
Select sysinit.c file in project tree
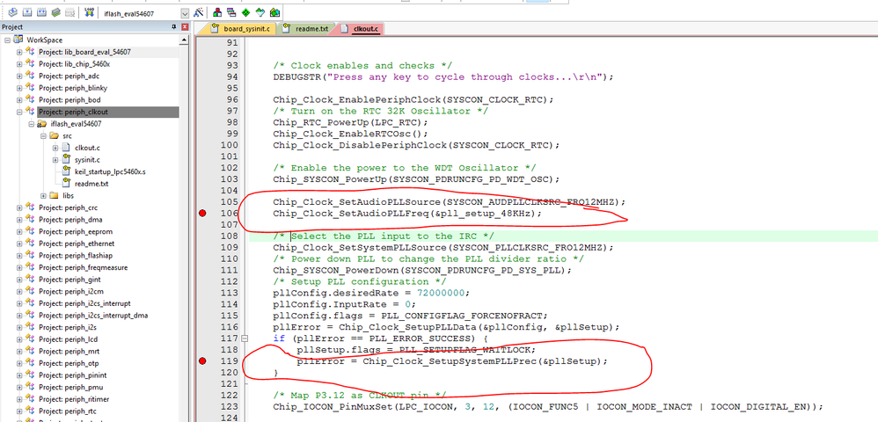click(x=87, y=159)
